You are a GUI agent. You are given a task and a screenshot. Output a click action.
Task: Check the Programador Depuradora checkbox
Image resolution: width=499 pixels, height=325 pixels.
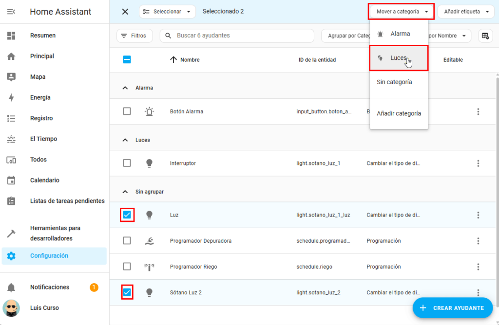[127, 241]
